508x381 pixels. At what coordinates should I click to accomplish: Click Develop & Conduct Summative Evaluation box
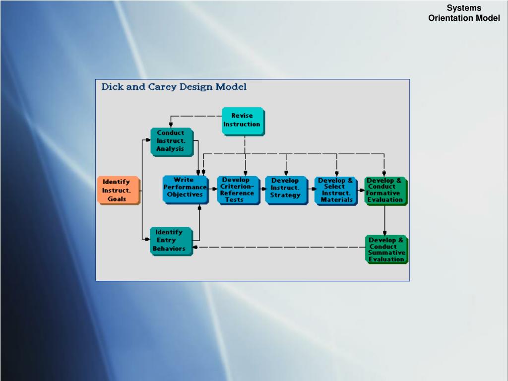coord(386,250)
